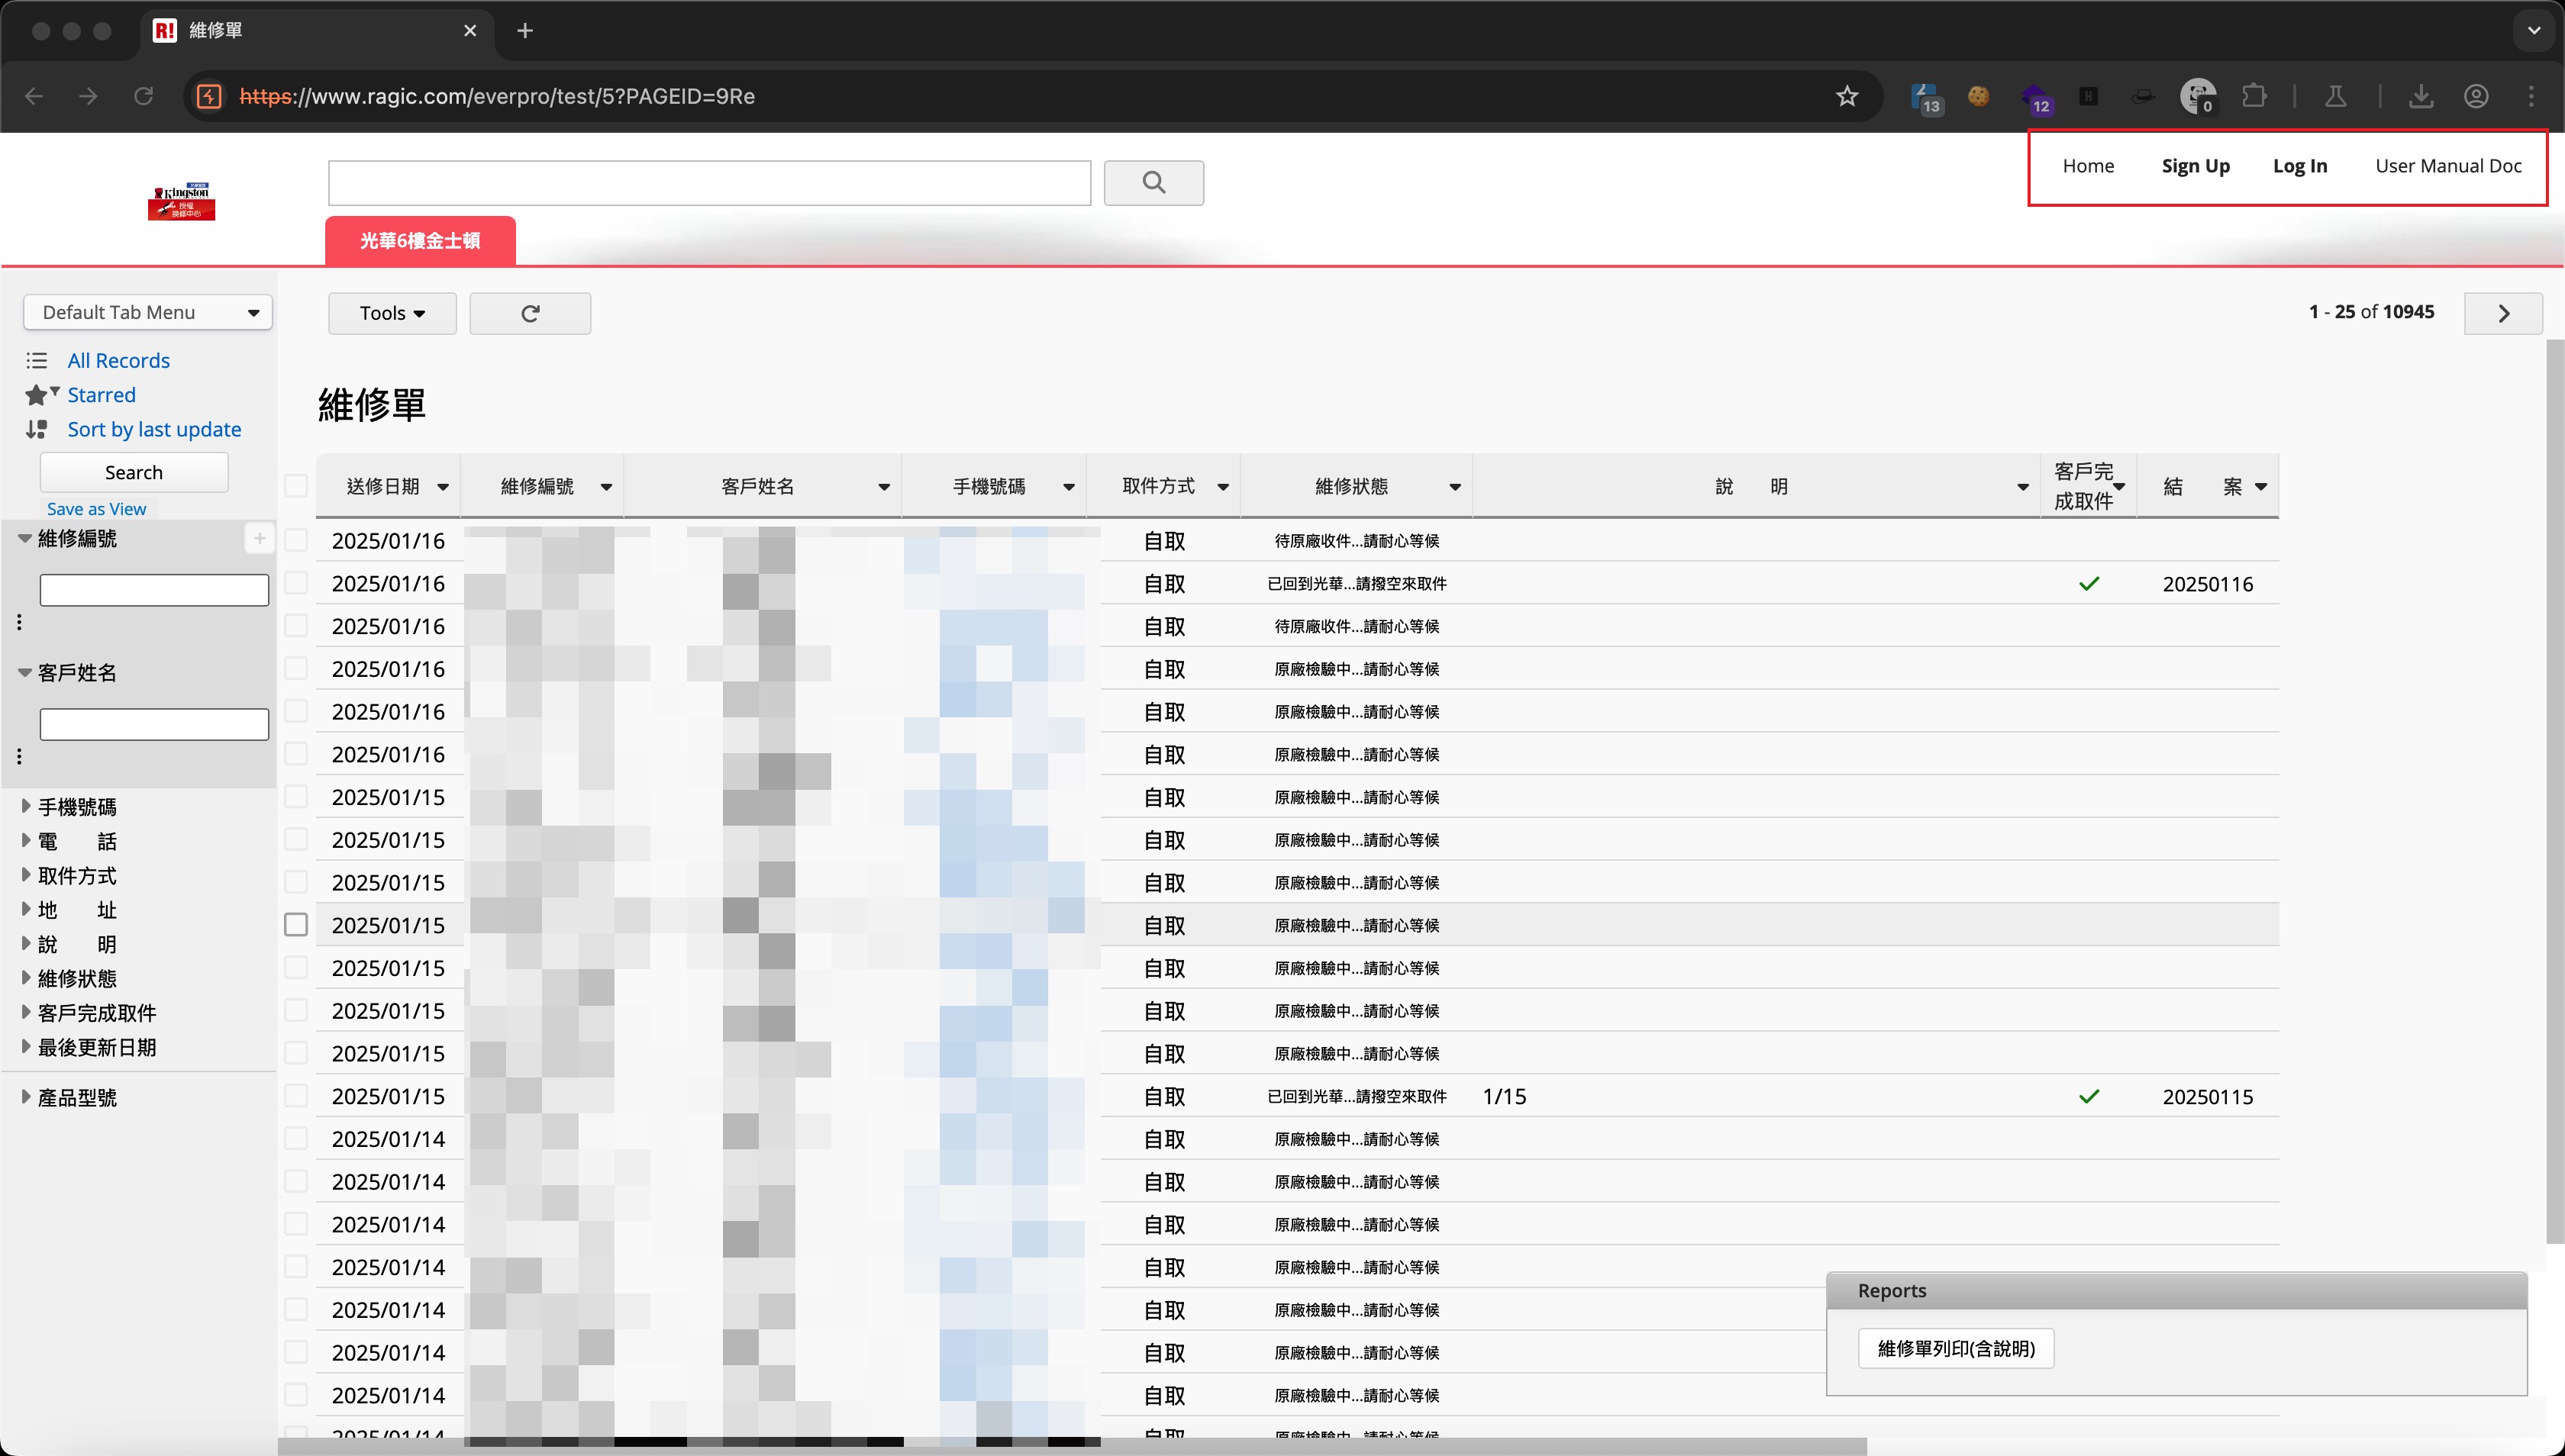Click the vertical page scrollbar

point(2555,790)
